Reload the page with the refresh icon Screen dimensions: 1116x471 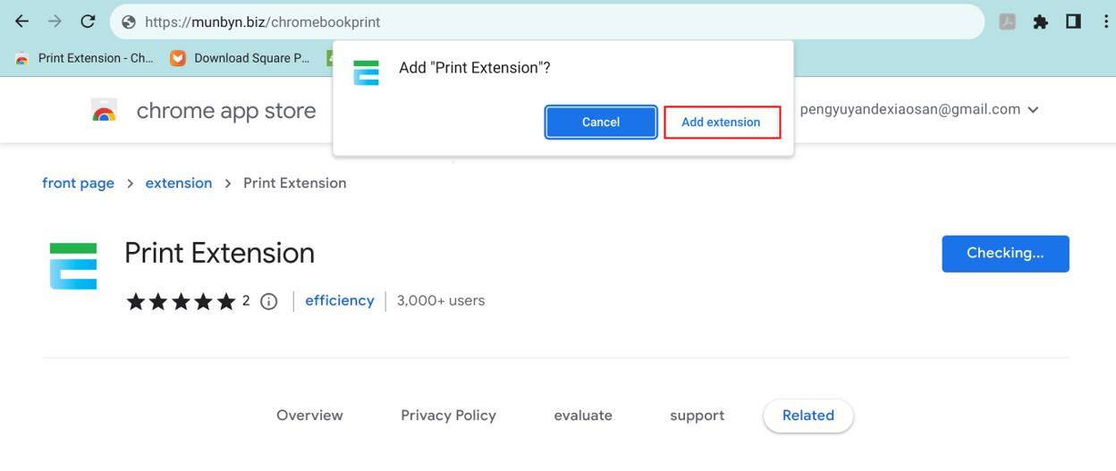click(x=88, y=21)
